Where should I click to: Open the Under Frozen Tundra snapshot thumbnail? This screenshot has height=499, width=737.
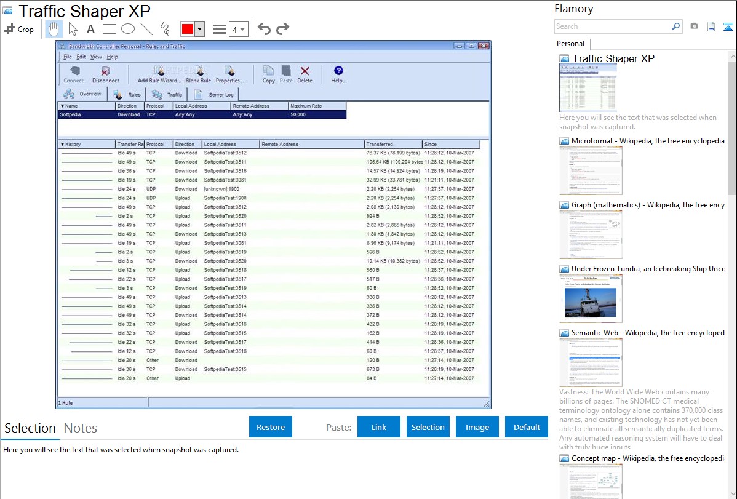point(591,298)
